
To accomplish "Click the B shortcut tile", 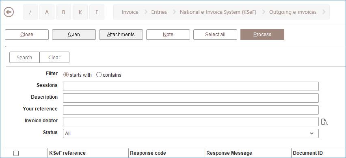I will coord(63,12).
